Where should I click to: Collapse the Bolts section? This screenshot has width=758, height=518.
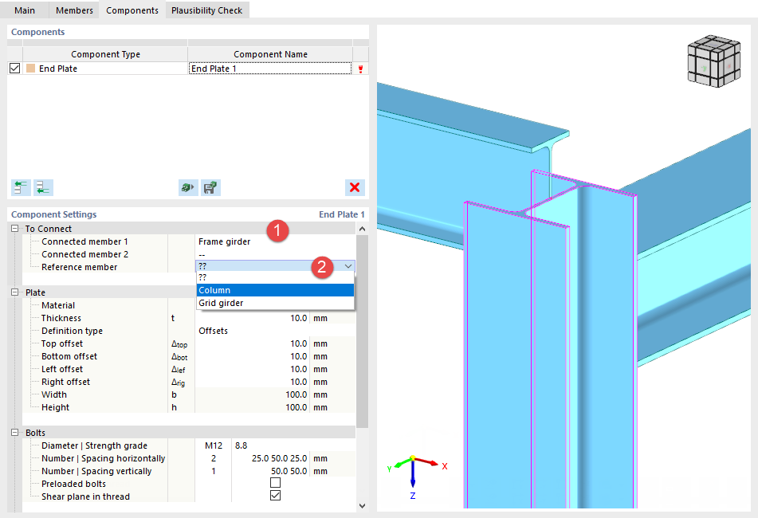click(14, 433)
